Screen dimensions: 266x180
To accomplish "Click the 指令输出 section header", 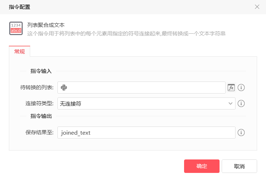I will 41,116.
